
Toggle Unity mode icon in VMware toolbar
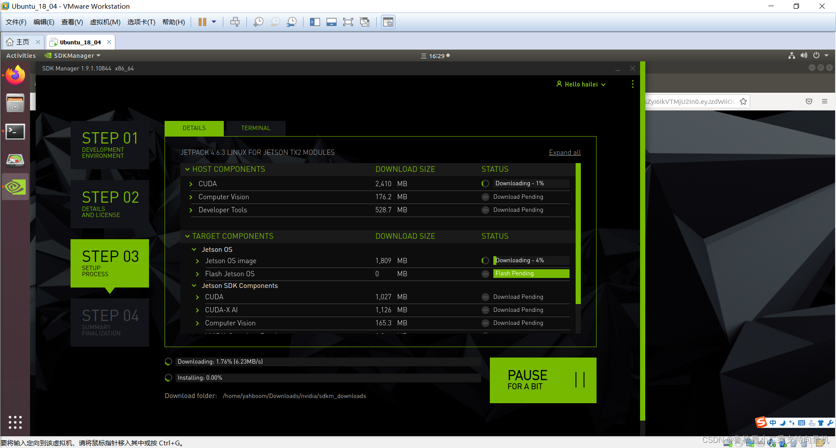point(365,22)
